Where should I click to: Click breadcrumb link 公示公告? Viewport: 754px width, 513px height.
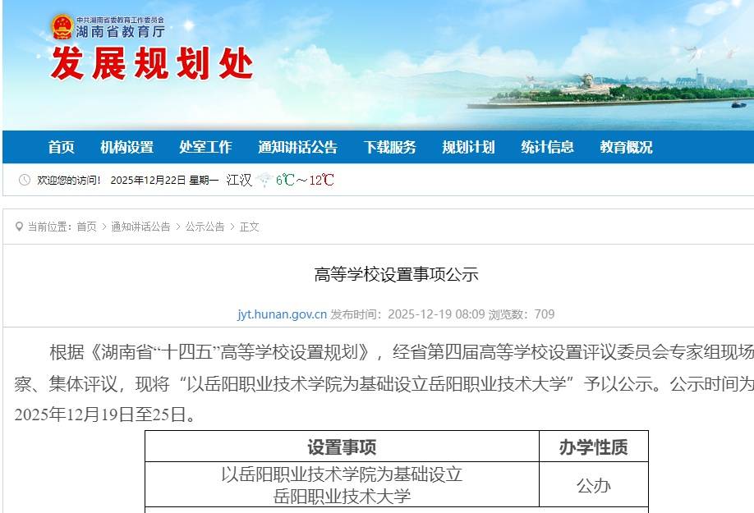tap(205, 227)
